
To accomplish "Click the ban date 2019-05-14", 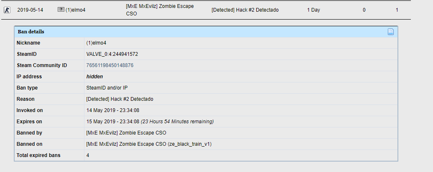I will [30, 10].
